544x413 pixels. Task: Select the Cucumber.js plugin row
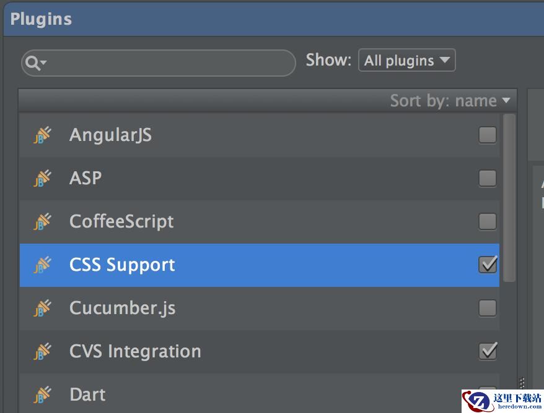tap(260, 308)
